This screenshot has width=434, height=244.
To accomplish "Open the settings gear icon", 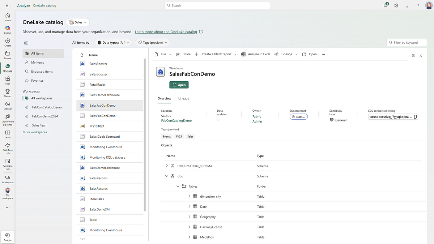I will [396, 5].
